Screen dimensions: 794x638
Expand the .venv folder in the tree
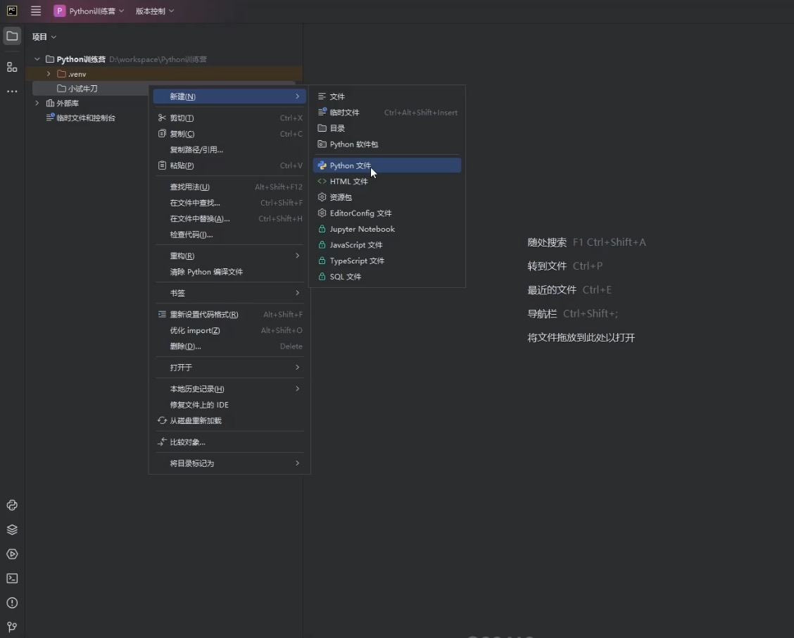point(48,73)
